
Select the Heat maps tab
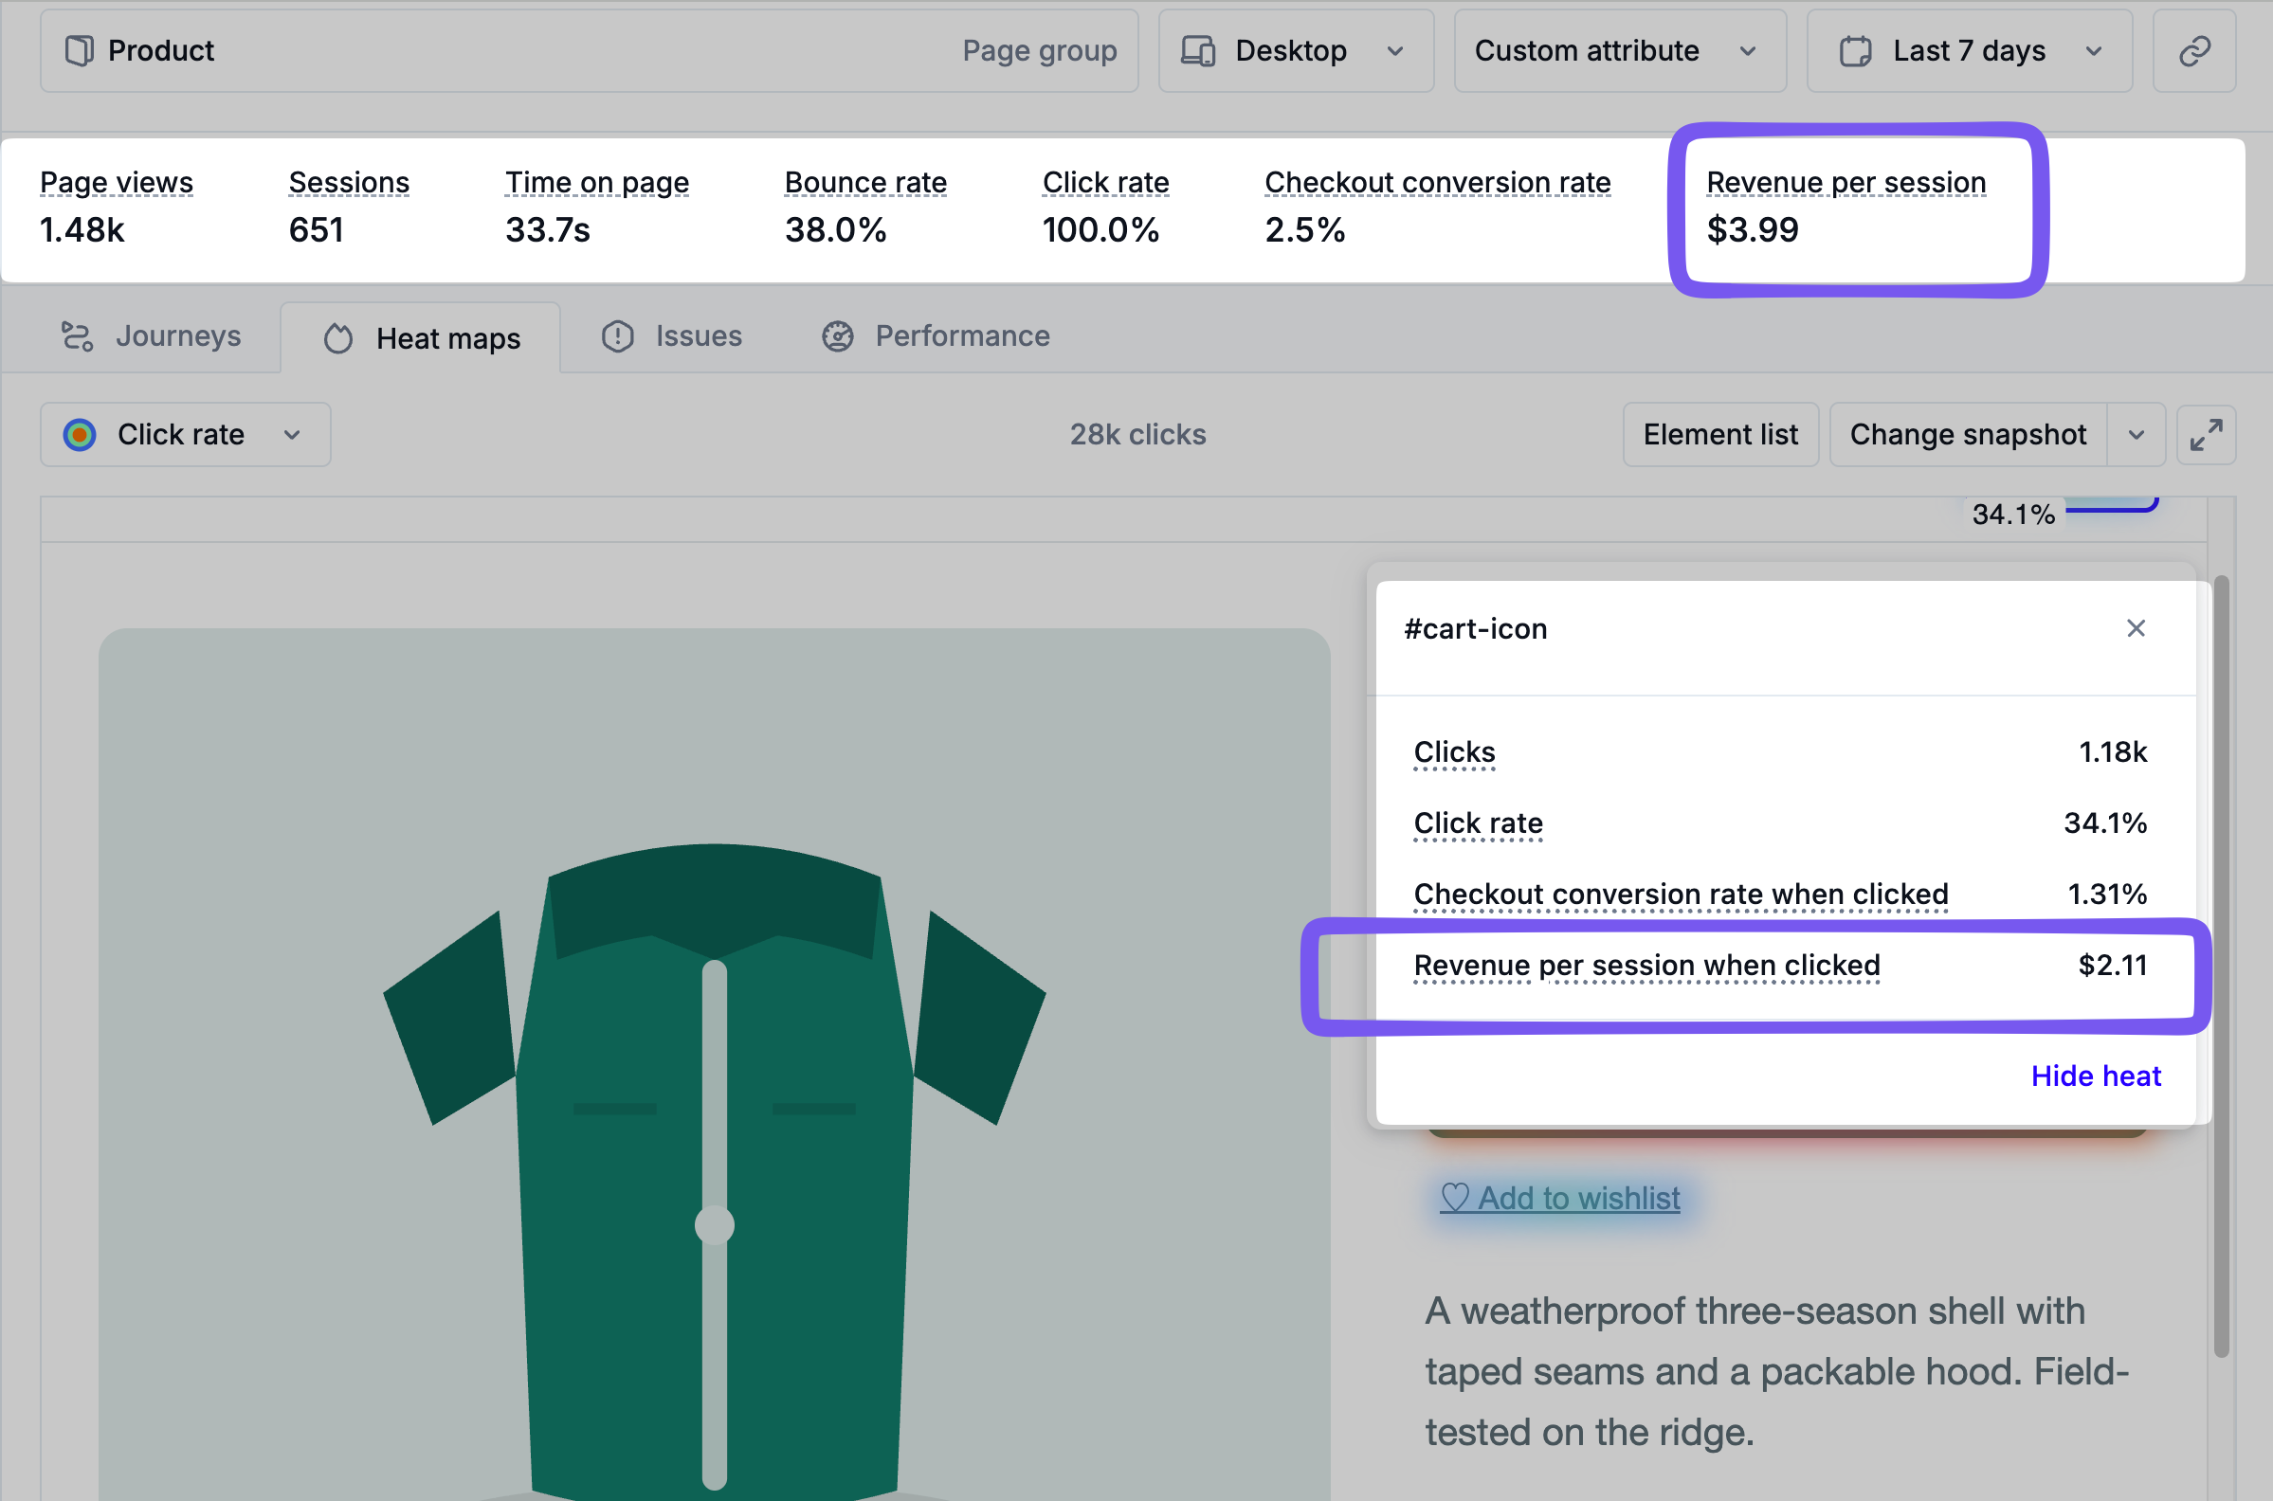[420, 338]
